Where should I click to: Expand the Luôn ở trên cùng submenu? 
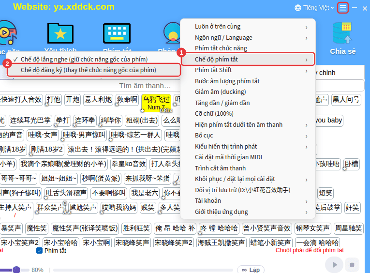[248, 27]
